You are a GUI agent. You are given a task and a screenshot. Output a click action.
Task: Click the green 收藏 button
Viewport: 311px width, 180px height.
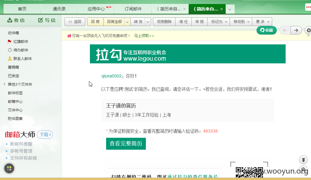pyautogui.click(x=267, y=30)
